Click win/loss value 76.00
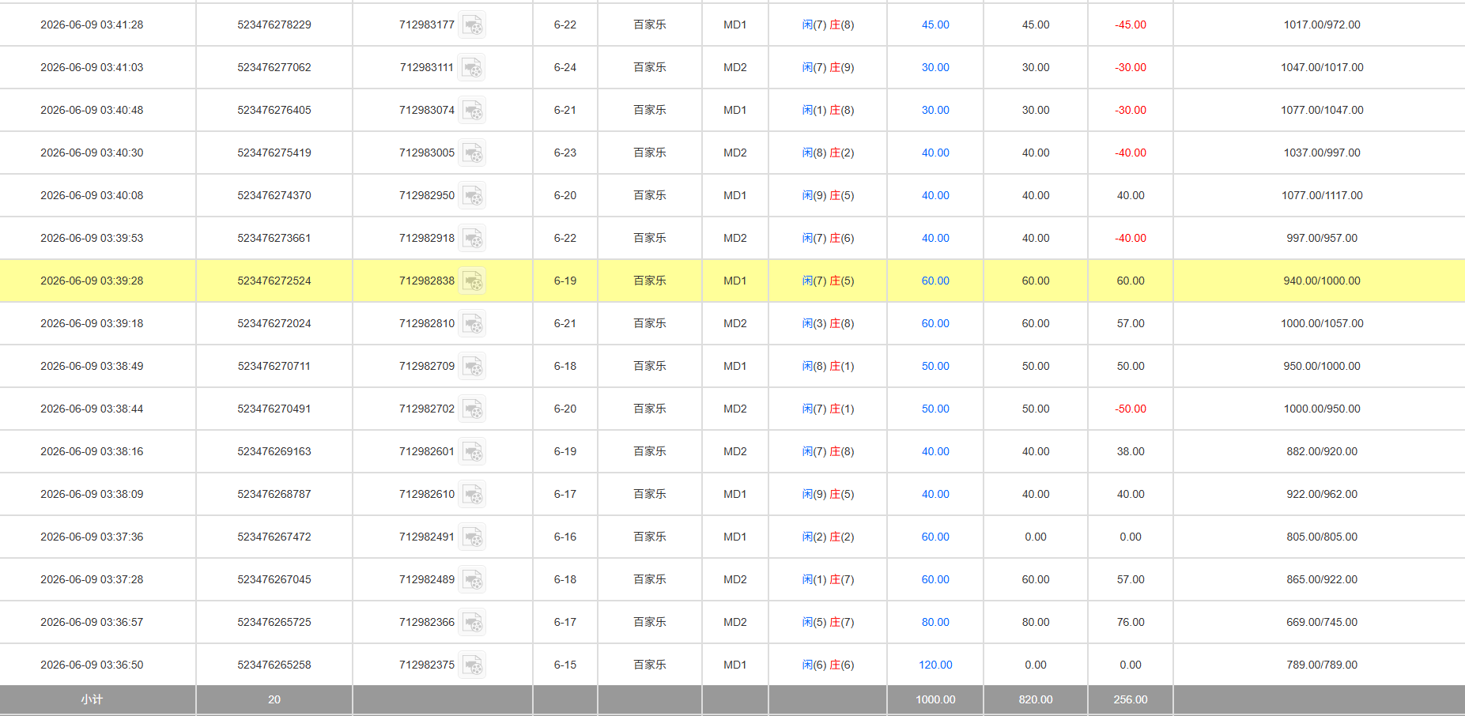The height and width of the screenshot is (716, 1465). click(1131, 622)
